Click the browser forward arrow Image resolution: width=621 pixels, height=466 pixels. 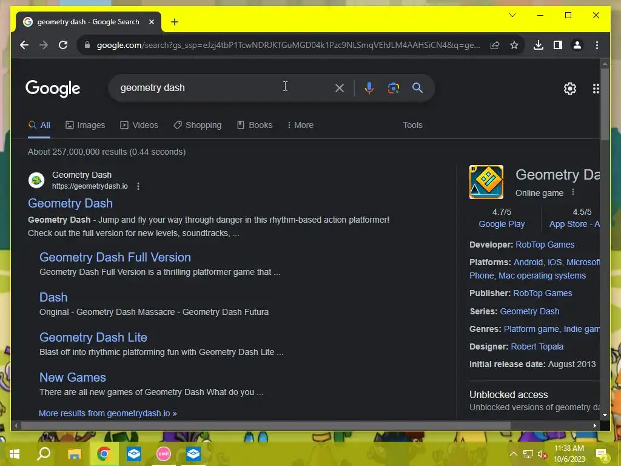[44, 45]
